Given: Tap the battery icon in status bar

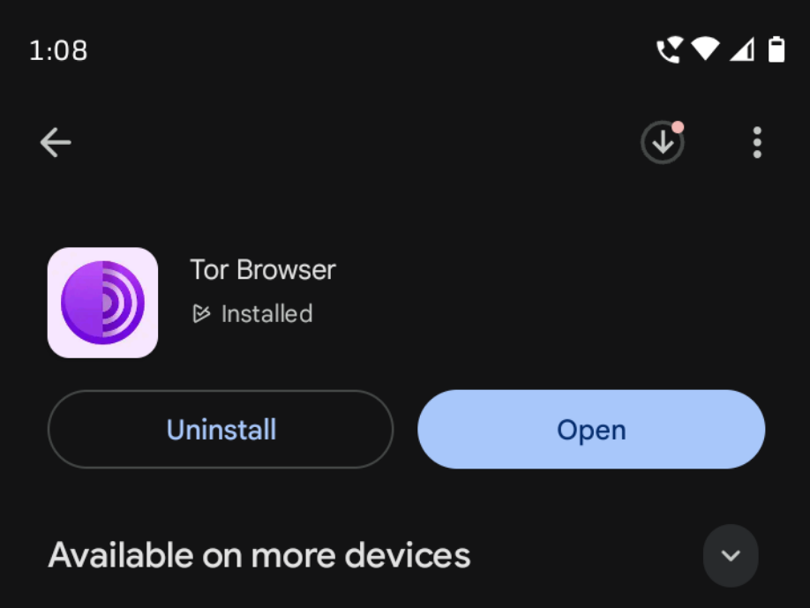Looking at the screenshot, I should [x=776, y=49].
